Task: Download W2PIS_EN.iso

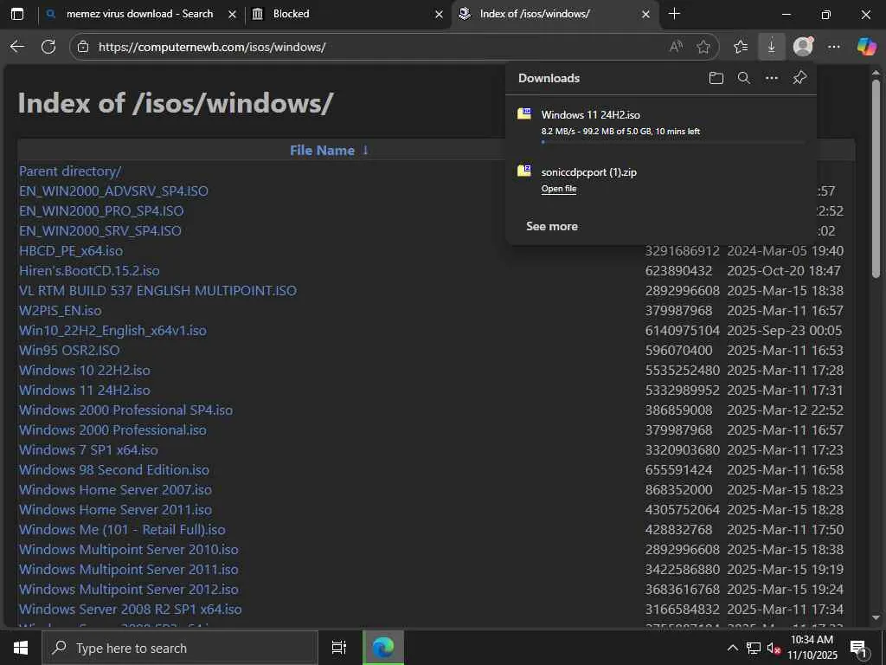Action: click(61, 311)
